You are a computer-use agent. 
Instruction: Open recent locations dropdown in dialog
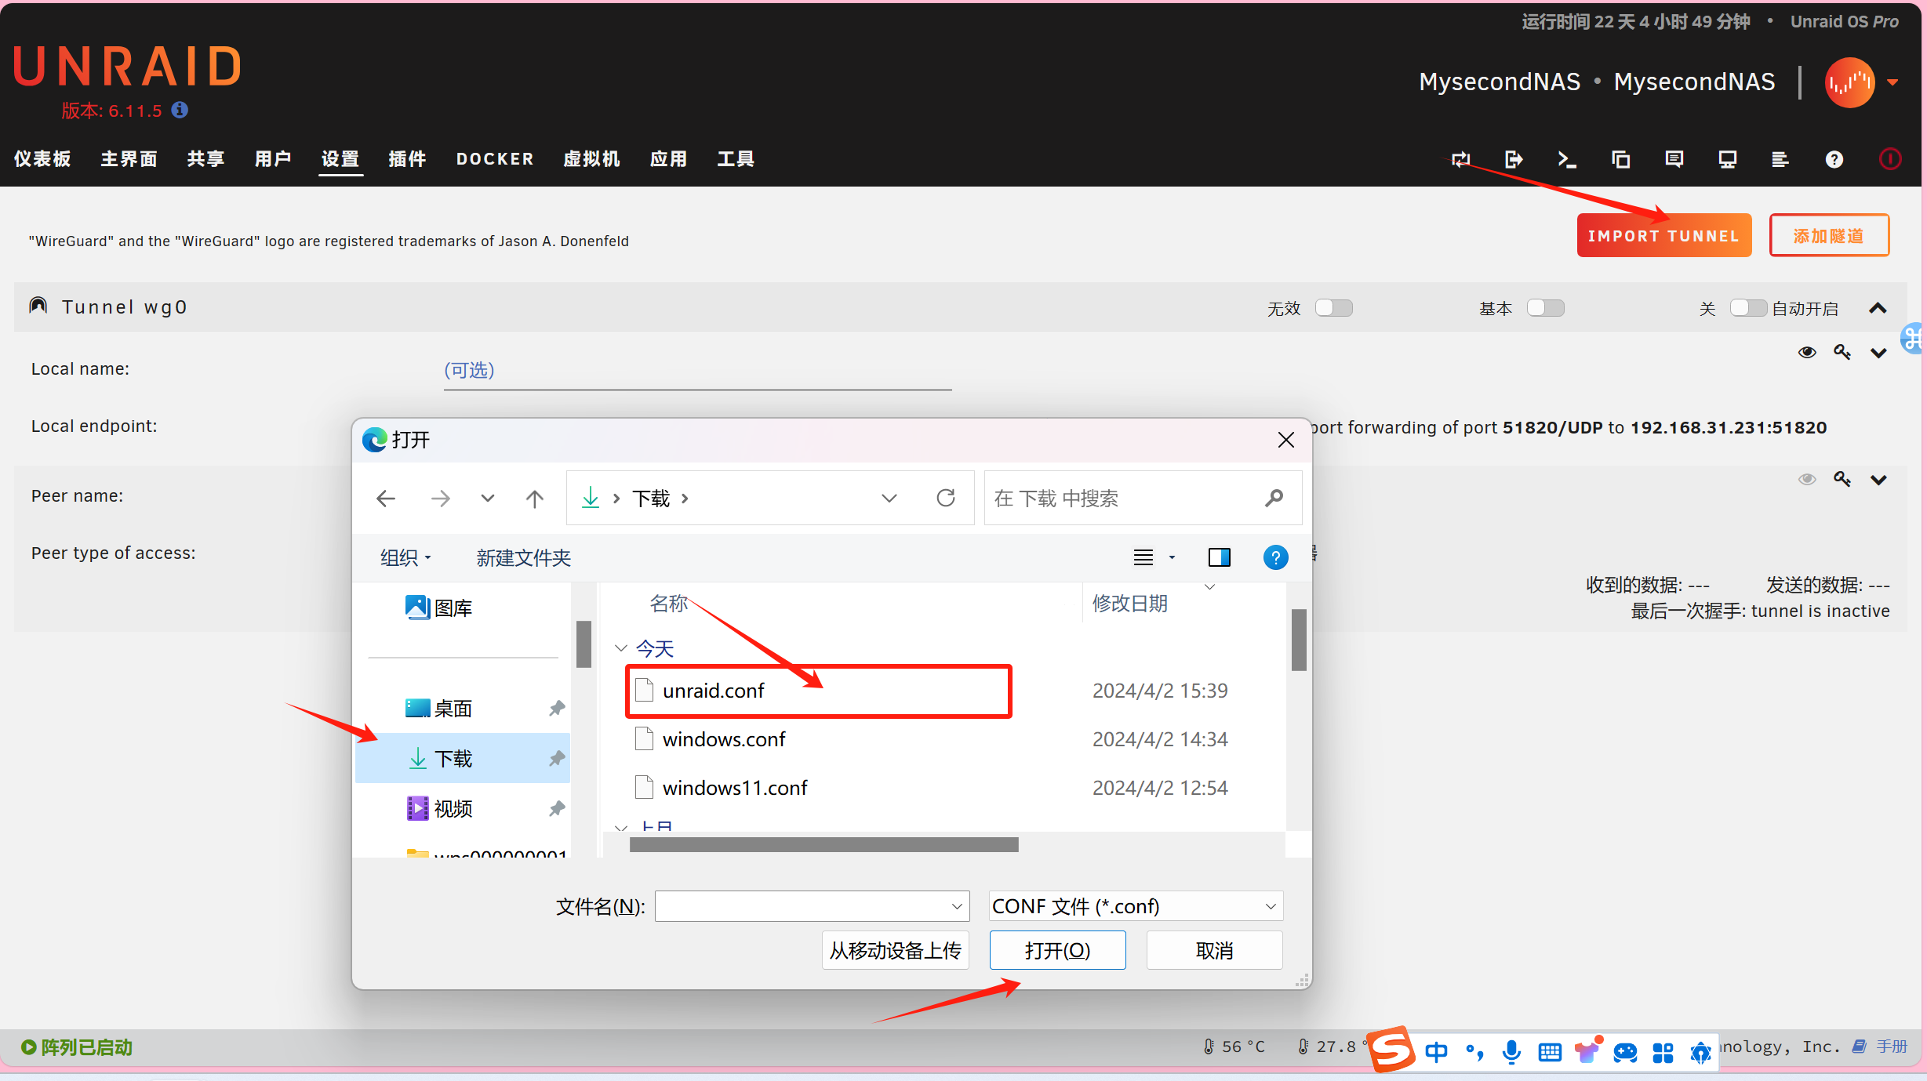click(x=488, y=498)
